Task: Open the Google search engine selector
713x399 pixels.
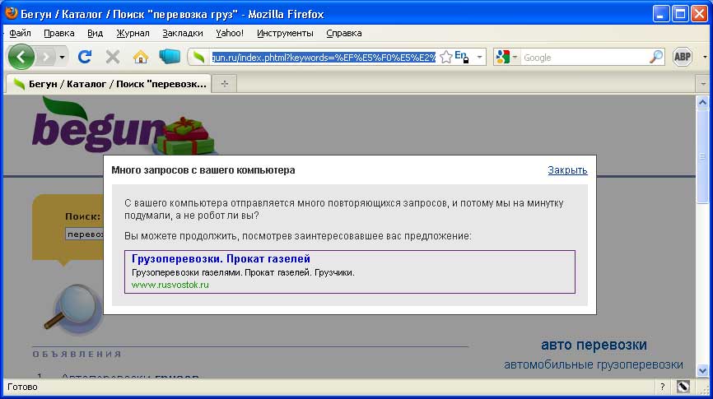Action: click(506, 58)
